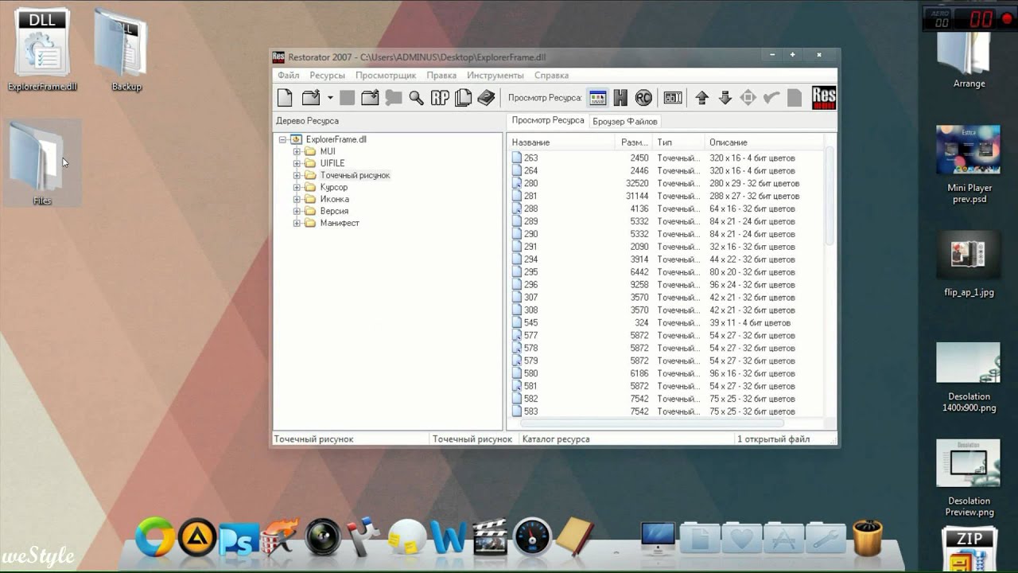Sort by the Разм... column header
Screen dimensions: 1018x573
point(634,142)
